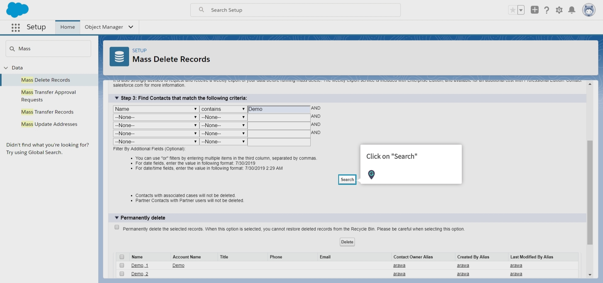Open the user profile avatar

(x=589, y=10)
